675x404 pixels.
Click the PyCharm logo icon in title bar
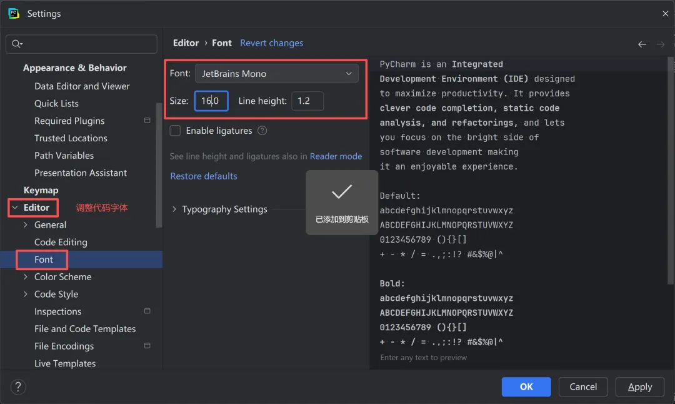pos(14,13)
